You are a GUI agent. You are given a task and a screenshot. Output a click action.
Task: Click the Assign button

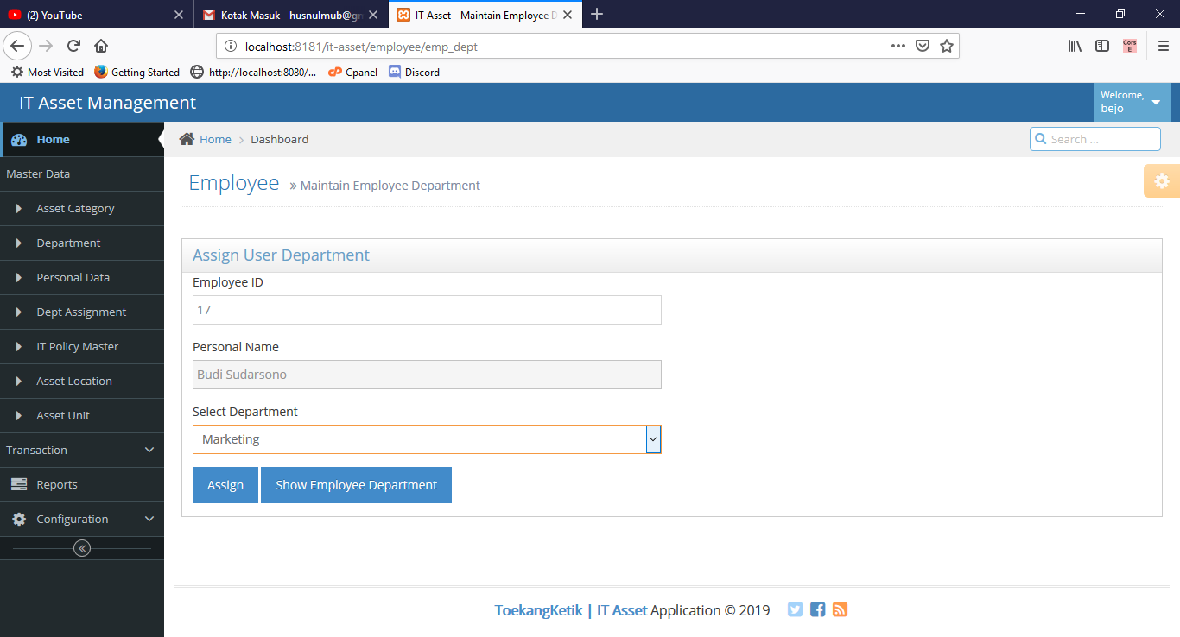tap(225, 484)
